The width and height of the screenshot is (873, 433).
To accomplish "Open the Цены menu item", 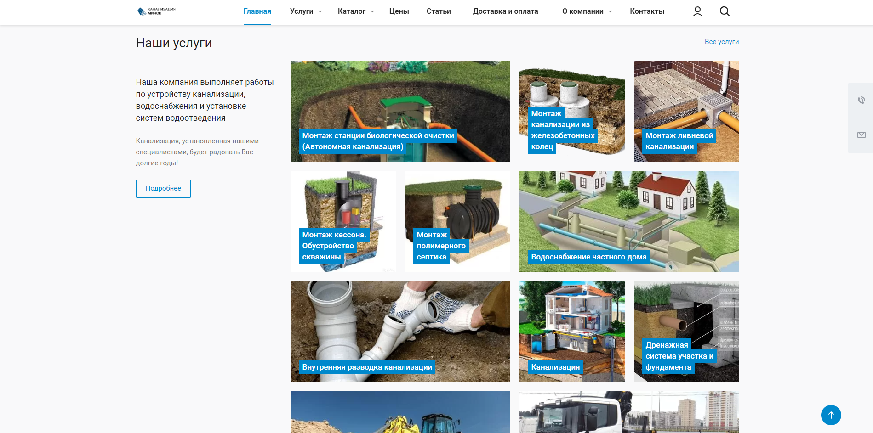I will (x=399, y=11).
